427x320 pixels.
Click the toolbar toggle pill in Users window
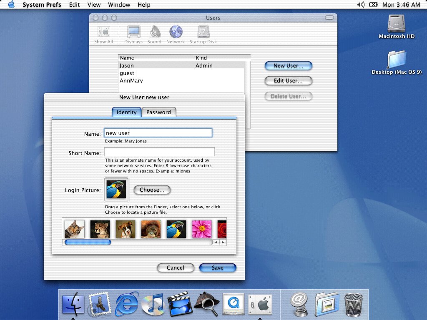[x=329, y=17]
